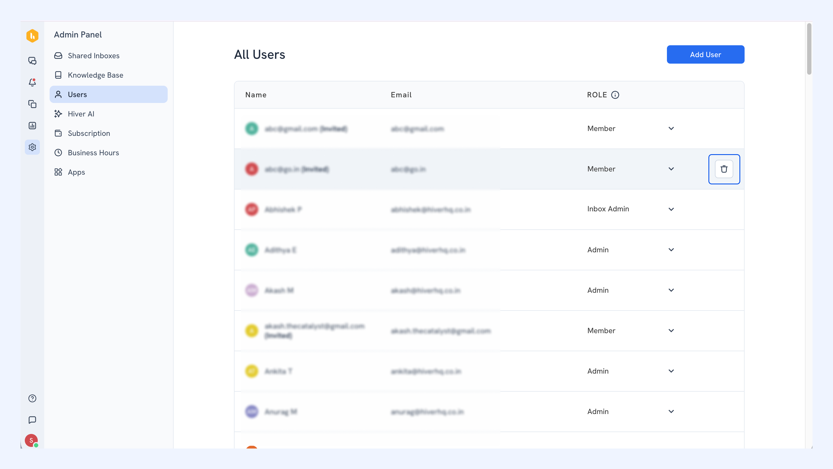
Task: Click the Add User button
Action: (705, 55)
